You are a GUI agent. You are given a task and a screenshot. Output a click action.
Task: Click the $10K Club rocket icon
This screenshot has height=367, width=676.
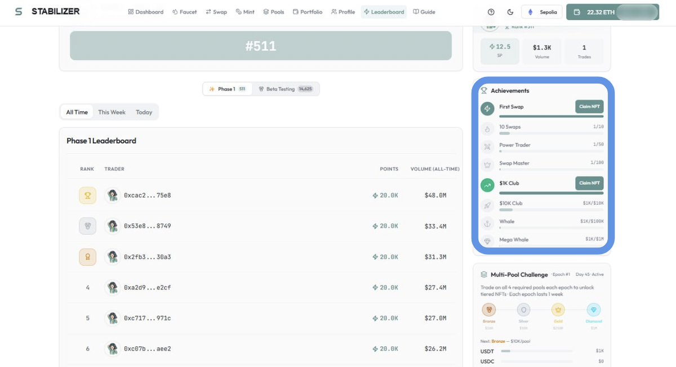pyautogui.click(x=487, y=205)
